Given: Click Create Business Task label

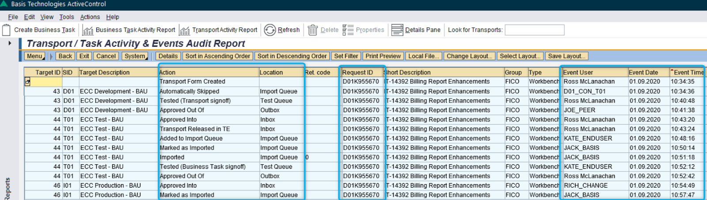Looking at the screenshot, I should (45, 30).
